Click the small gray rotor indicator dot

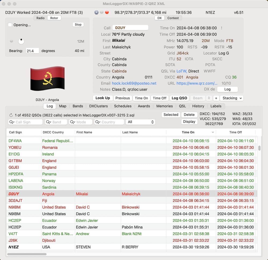coord(12,41)
